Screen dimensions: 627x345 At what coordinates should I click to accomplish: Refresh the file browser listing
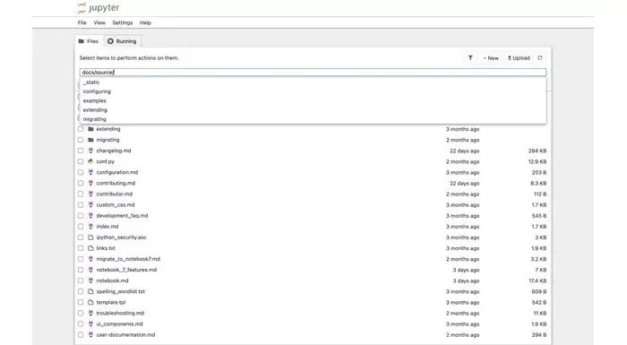[x=540, y=58]
